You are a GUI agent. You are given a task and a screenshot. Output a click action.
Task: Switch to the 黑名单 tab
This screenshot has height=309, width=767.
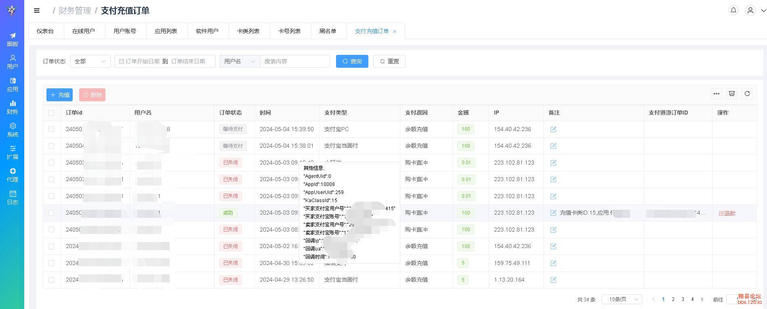tap(328, 31)
